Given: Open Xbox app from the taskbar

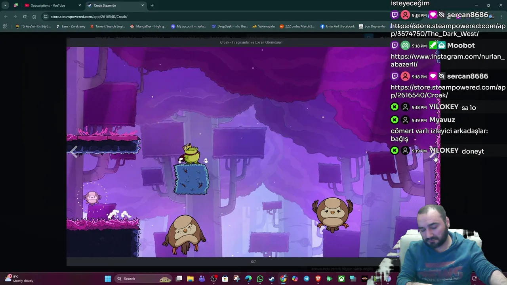Looking at the screenshot, I should point(341,279).
